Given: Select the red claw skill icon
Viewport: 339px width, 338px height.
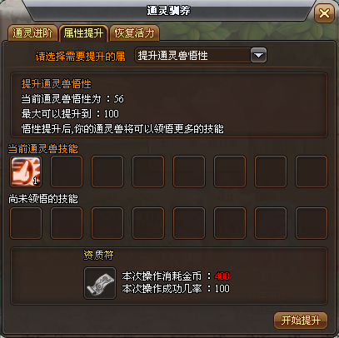Looking at the screenshot, I should tap(26, 171).
